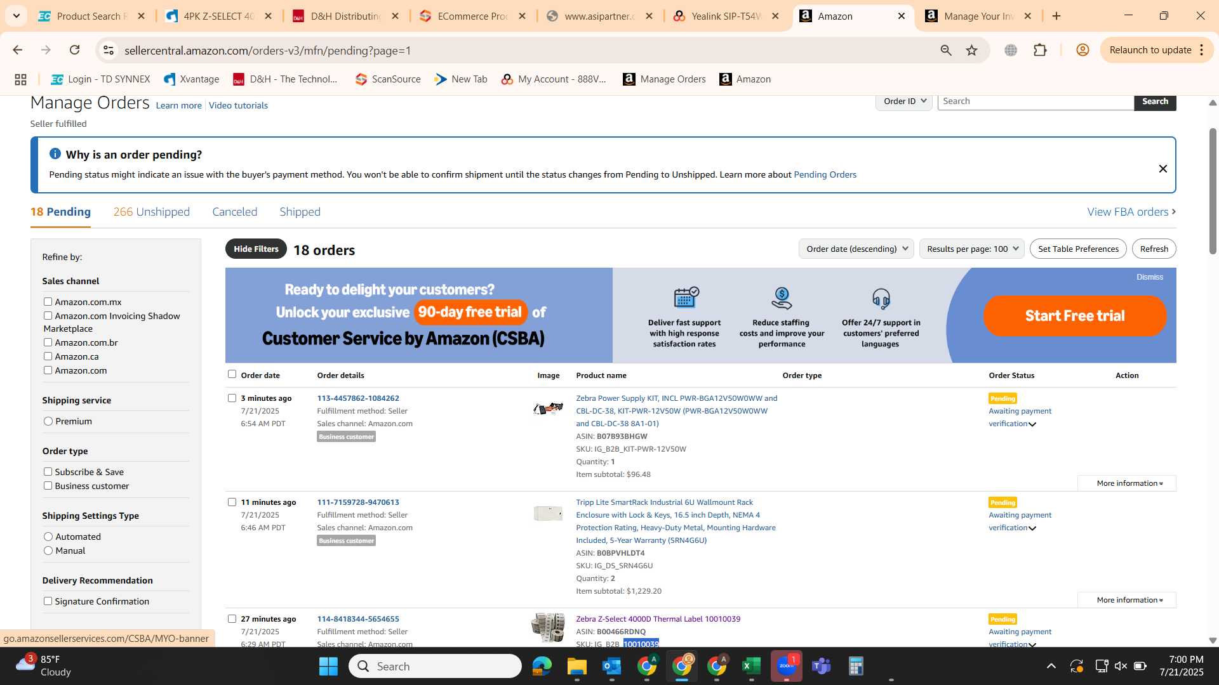The image size is (1219, 685).
Task: Open Windows Start menu
Action: [328, 666]
